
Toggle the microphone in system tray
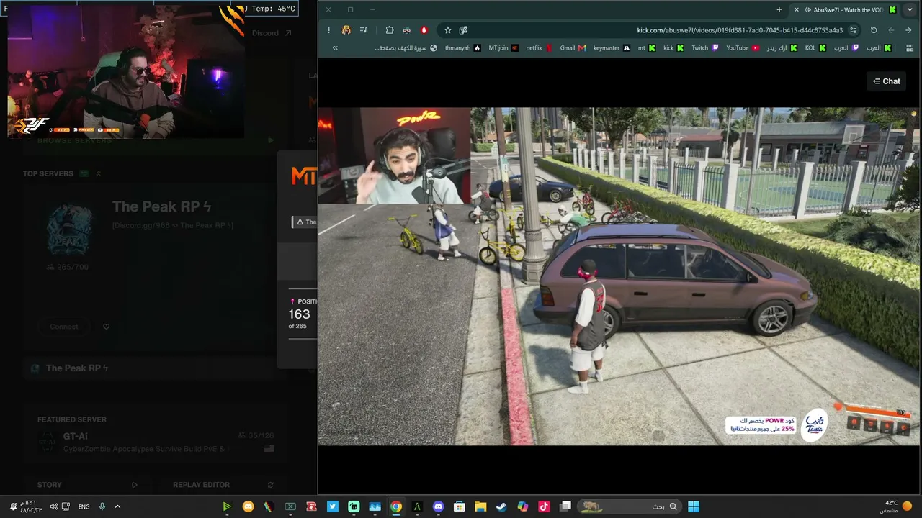pyautogui.click(x=102, y=506)
